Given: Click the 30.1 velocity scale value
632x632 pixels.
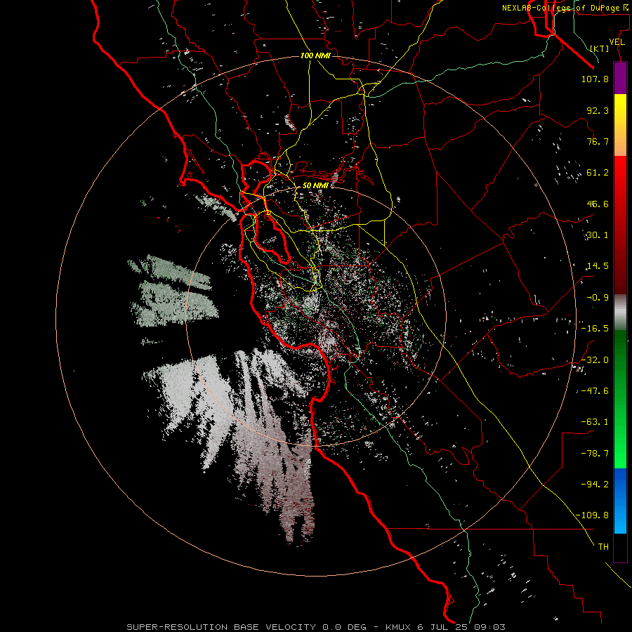Looking at the screenshot, I should pos(598,235).
